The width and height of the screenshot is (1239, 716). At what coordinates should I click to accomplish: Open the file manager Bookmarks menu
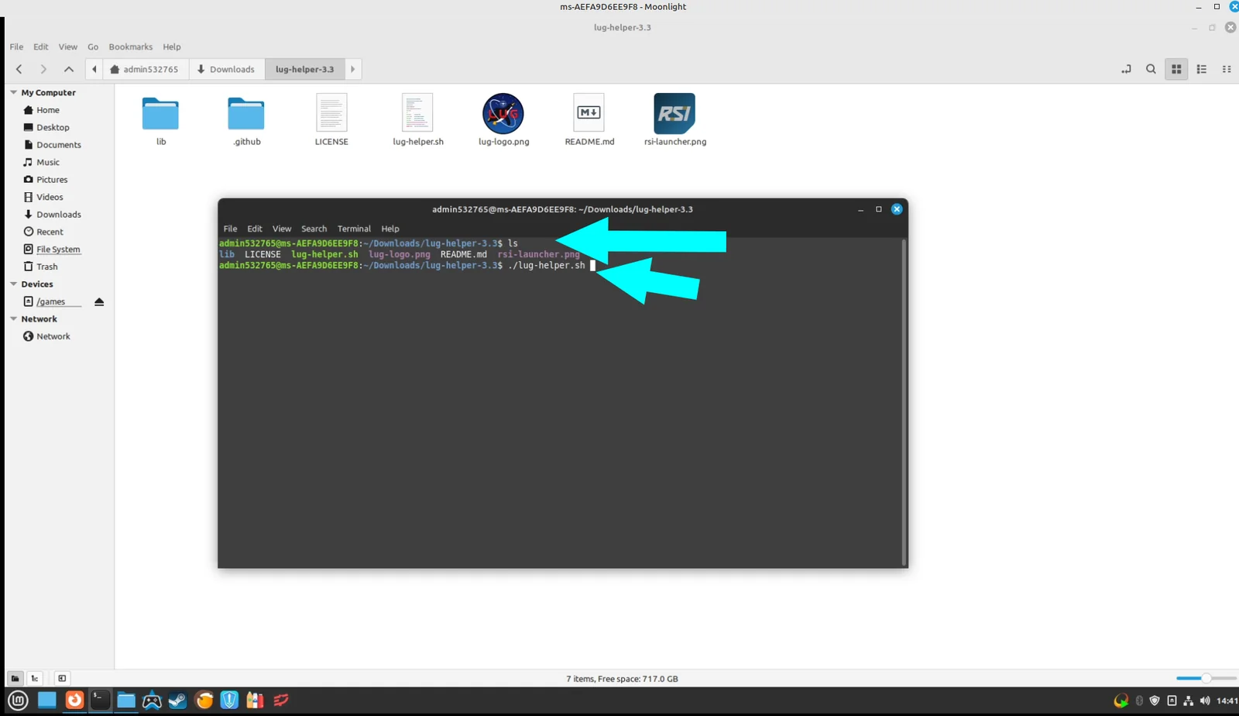pyautogui.click(x=130, y=46)
